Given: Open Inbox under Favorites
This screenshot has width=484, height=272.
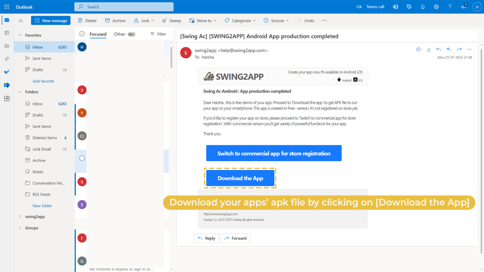Looking at the screenshot, I should point(44,47).
